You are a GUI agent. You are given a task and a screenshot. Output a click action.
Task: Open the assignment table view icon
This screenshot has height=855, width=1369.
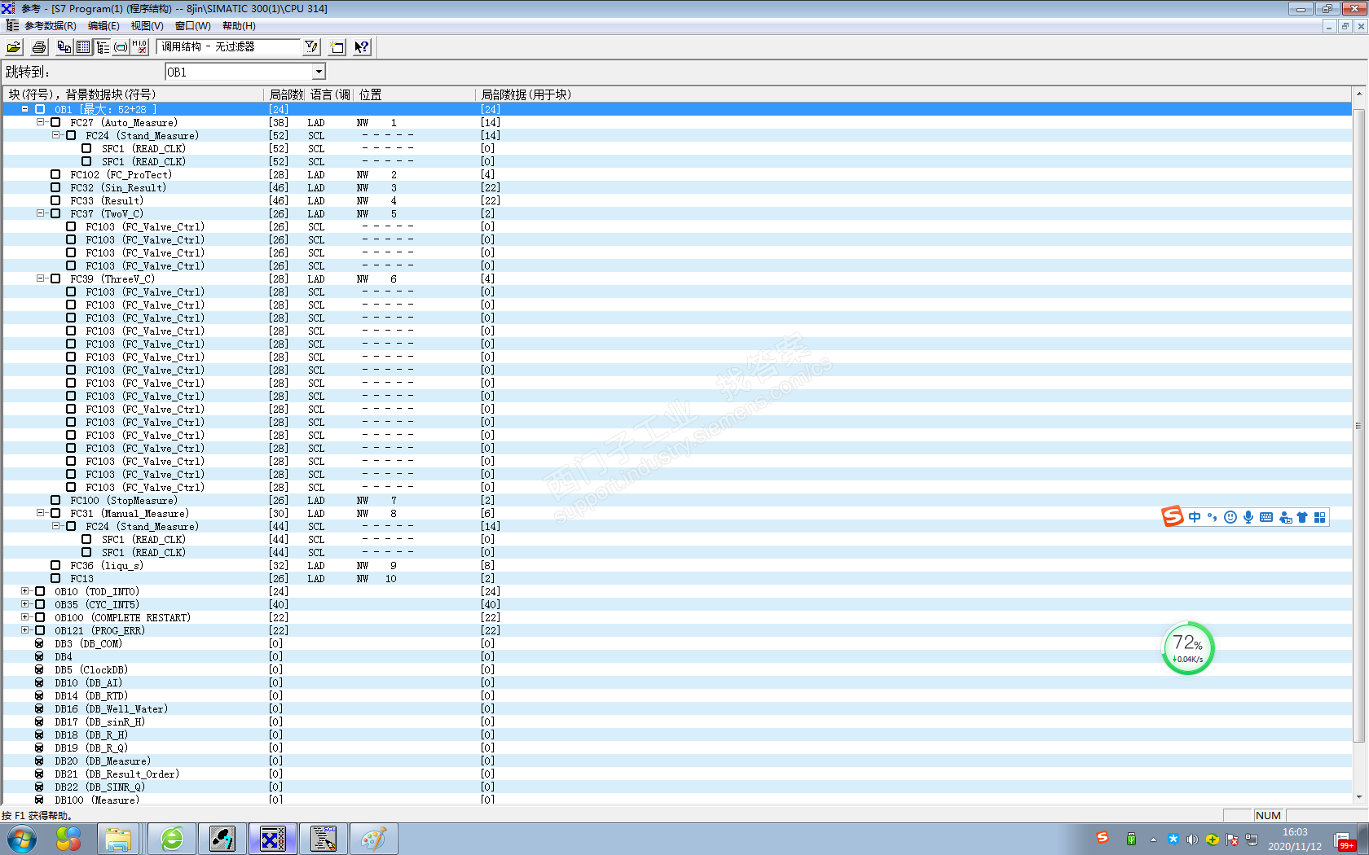click(x=83, y=47)
